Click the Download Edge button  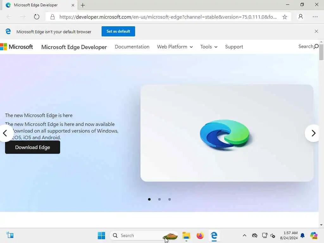tap(33, 147)
